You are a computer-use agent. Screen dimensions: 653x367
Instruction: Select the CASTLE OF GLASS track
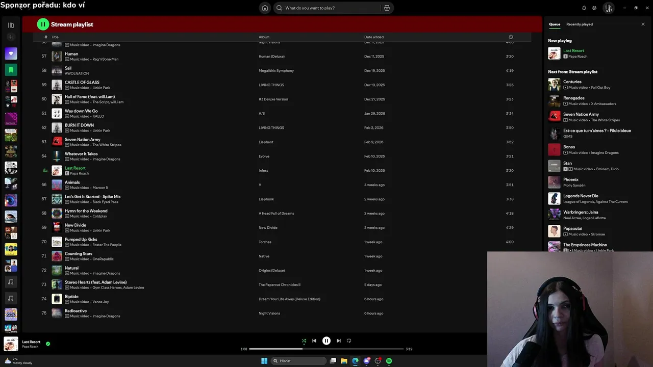(82, 82)
